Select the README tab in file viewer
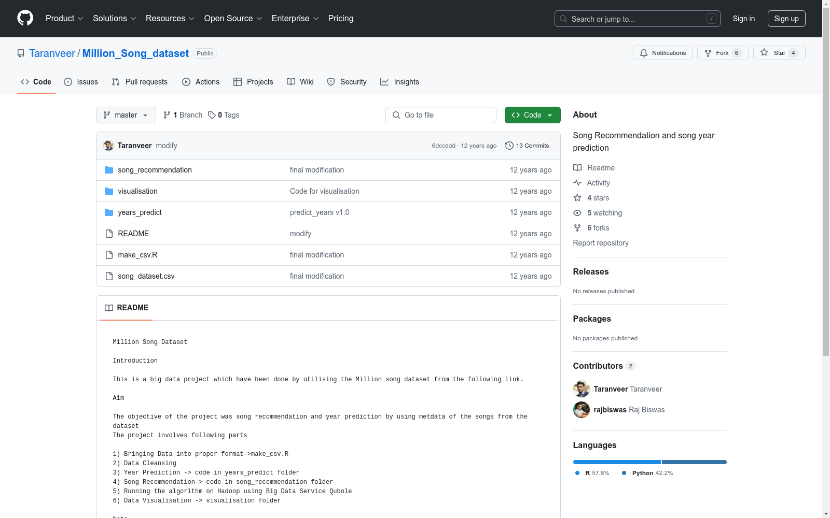Screen dimensions: 830x518 coord(127,308)
